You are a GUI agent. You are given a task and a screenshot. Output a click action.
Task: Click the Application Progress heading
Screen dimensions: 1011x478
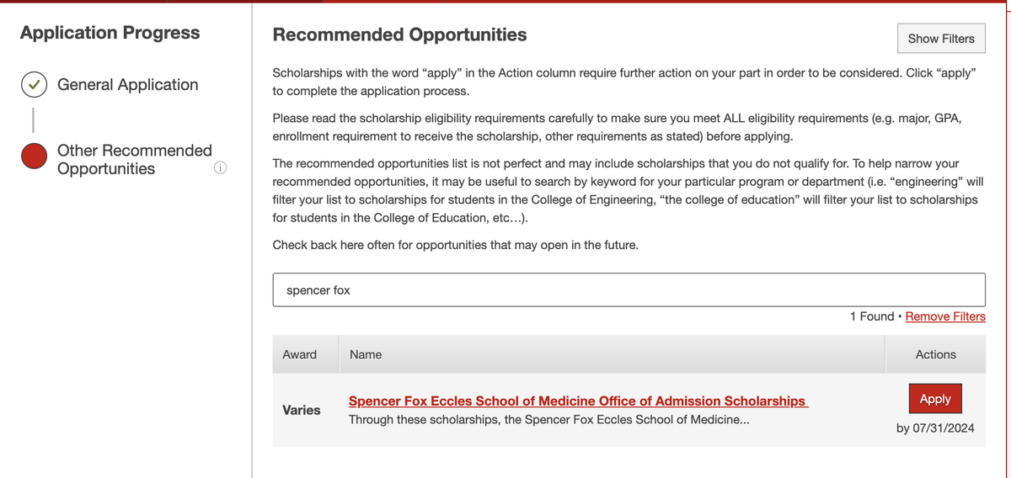110,33
